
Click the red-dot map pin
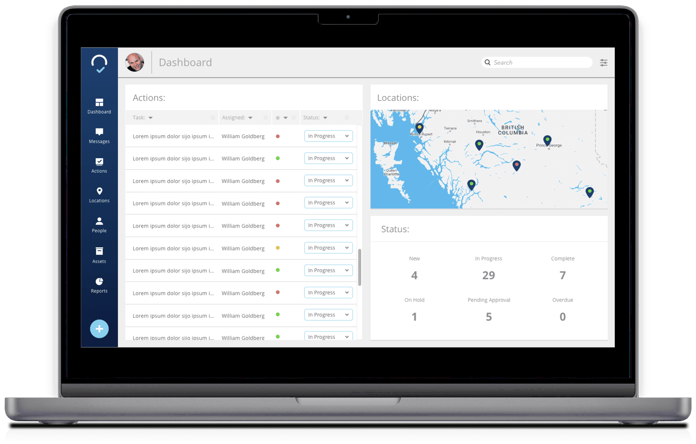(517, 165)
